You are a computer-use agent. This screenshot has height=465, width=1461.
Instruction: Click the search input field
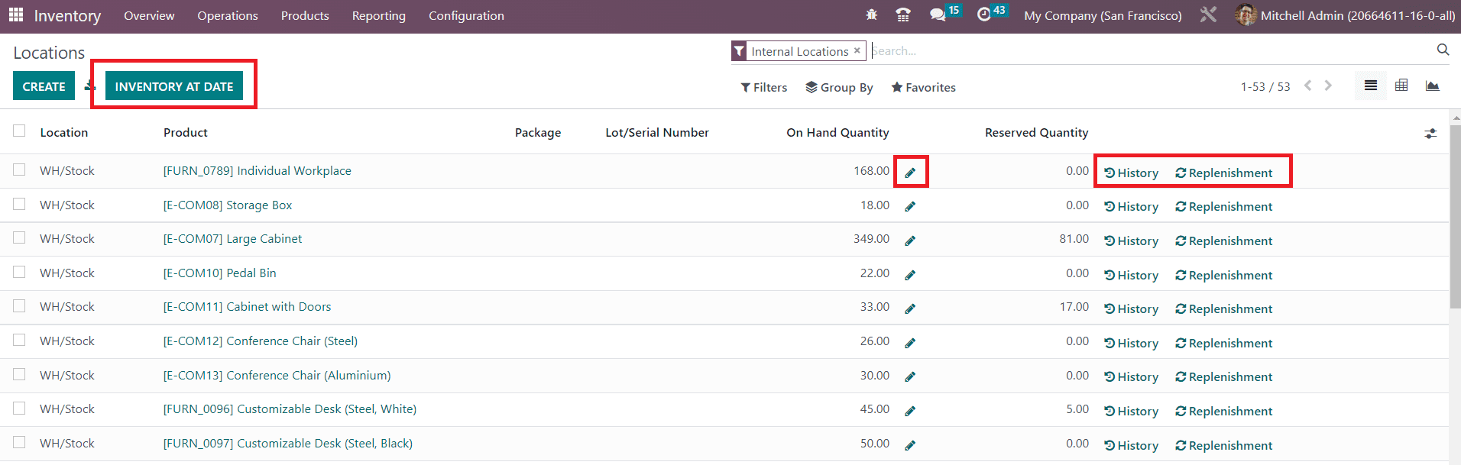1146,51
